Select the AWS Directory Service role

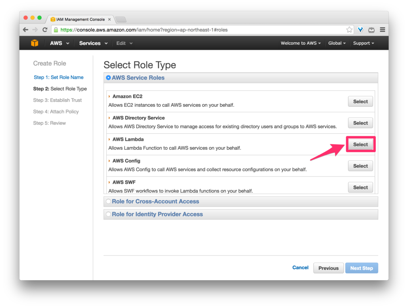[360, 123]
